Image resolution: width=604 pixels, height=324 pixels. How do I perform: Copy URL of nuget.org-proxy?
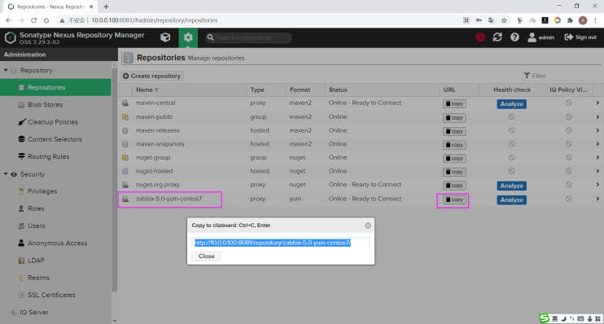coord(454,186)
